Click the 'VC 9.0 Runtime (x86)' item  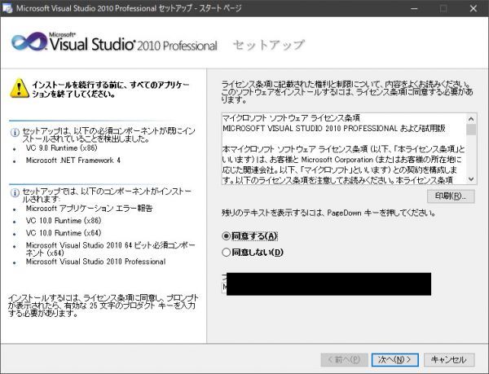pyautogui.click(x=61, y=148)
